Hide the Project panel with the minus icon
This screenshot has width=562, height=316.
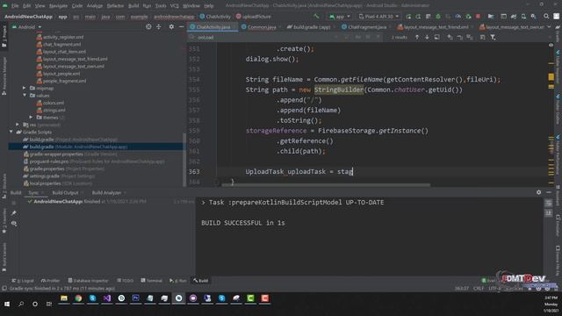(x=182, y=27)
